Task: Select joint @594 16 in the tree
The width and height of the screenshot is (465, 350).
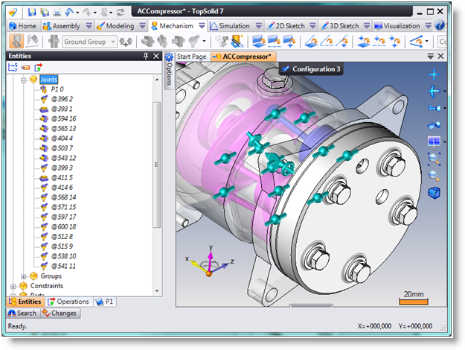Action: [x=62, y=118]
